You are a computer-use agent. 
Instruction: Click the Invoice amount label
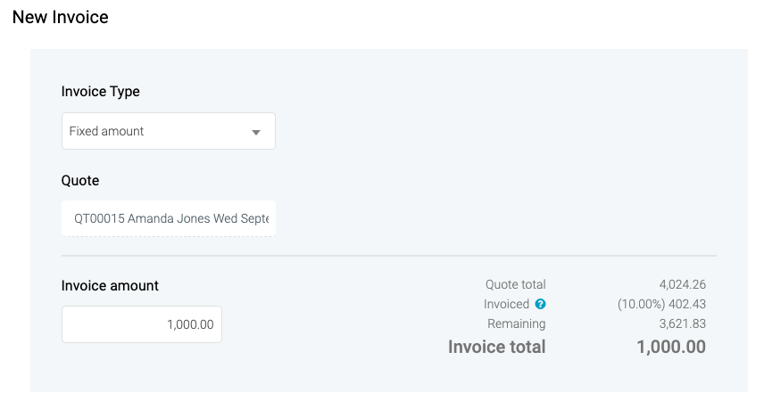point(110,286)
